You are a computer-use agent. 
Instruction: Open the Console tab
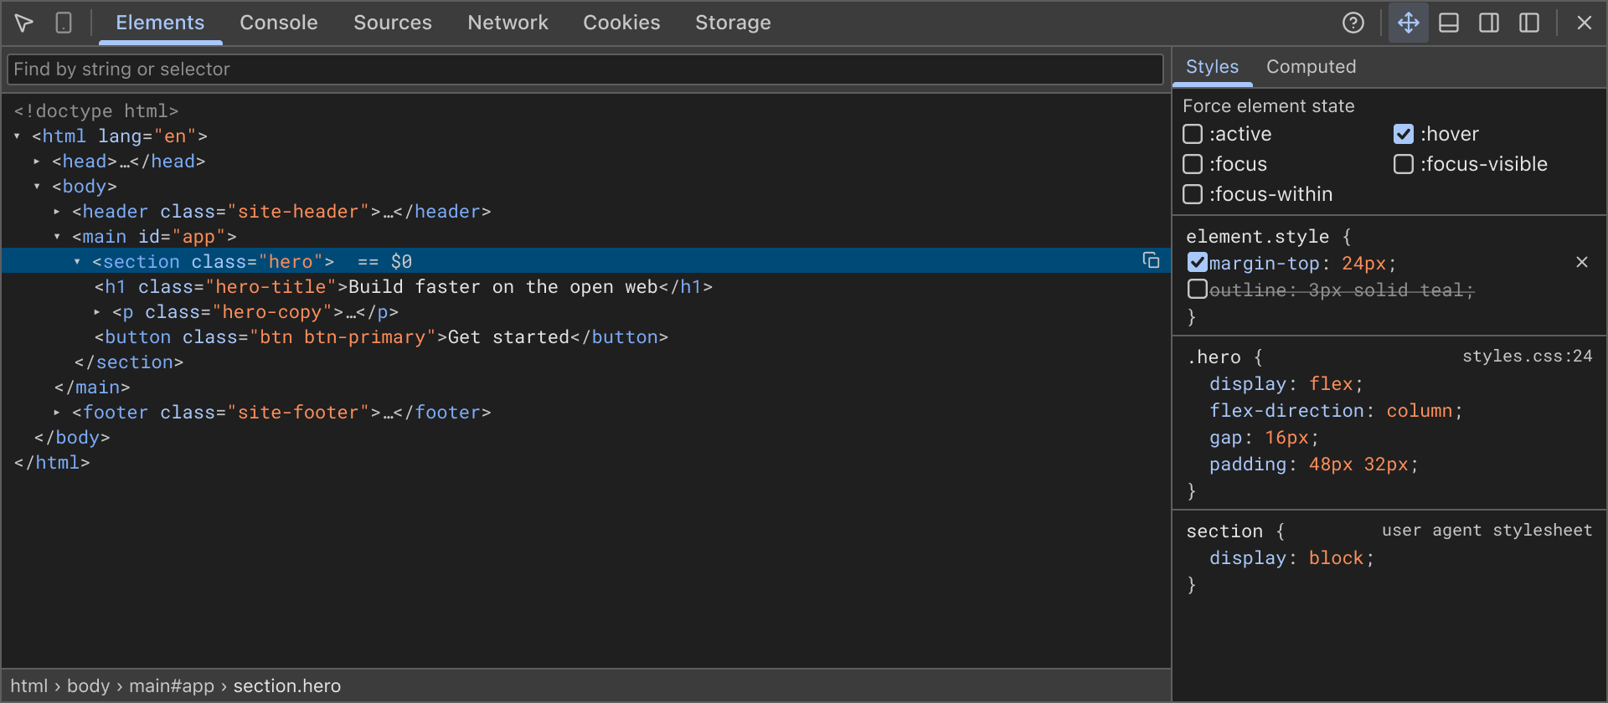coord(279,23)
